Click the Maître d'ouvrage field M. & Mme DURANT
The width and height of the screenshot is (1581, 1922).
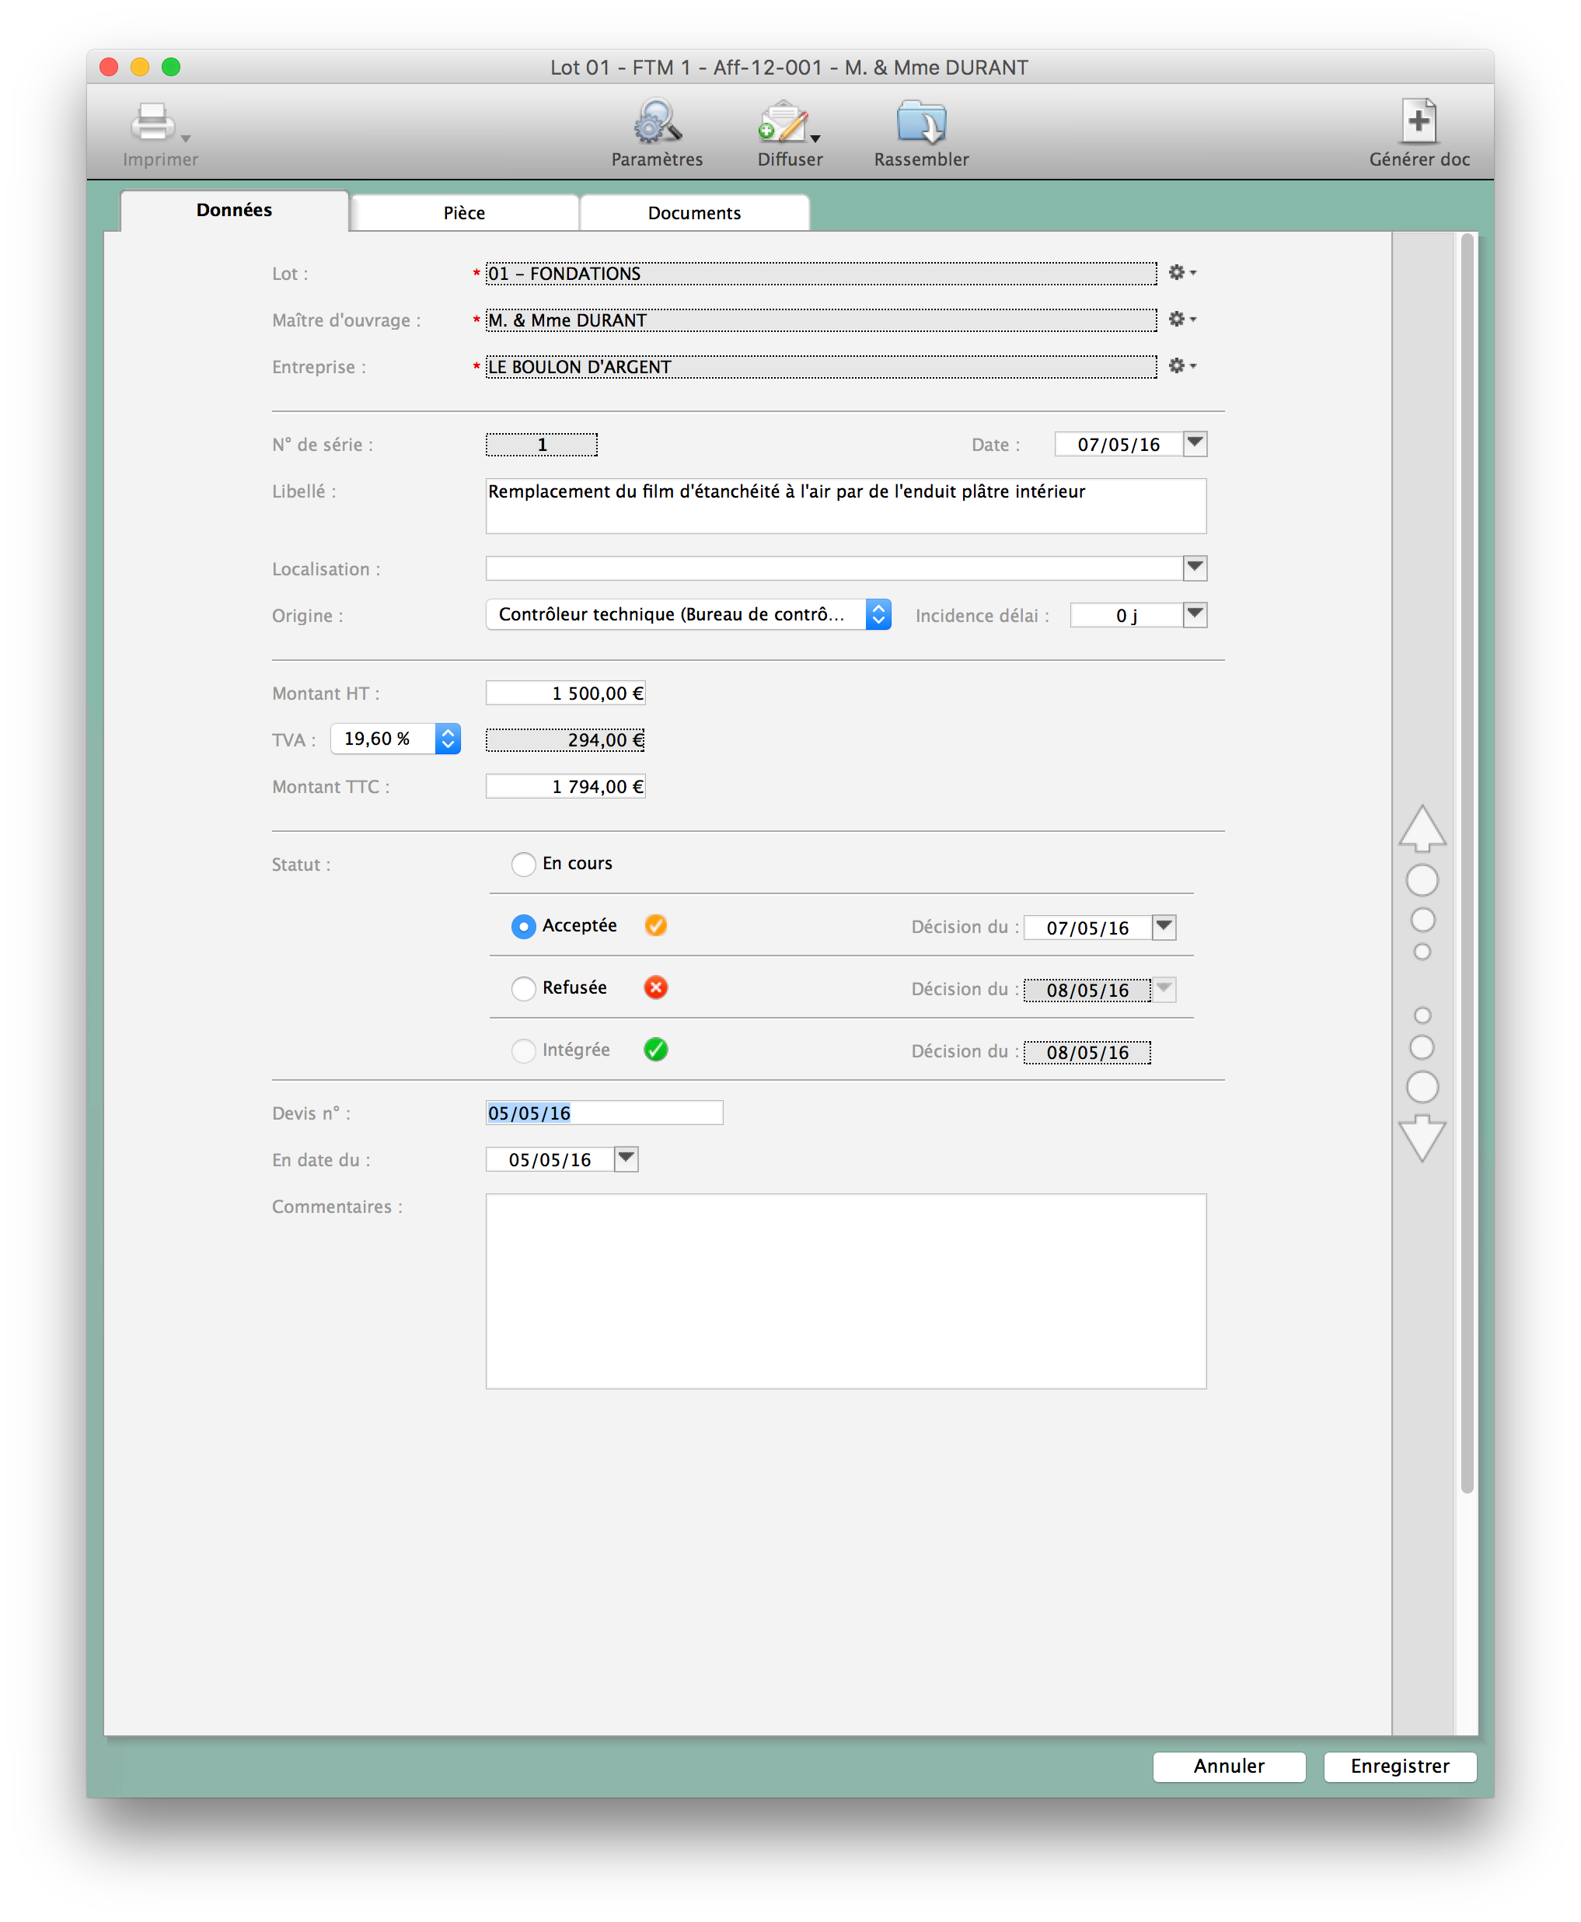pyautogui.click(x=821, y=320)
